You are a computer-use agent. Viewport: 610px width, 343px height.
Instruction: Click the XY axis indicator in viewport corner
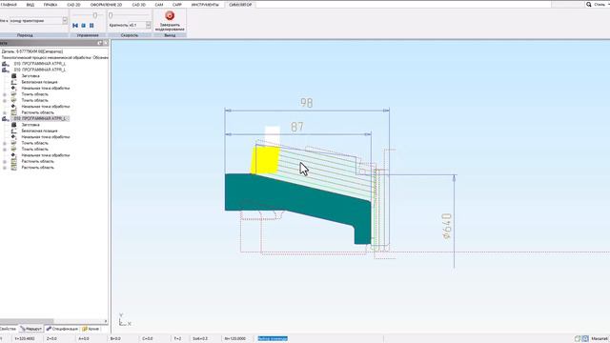click(124, 320)
